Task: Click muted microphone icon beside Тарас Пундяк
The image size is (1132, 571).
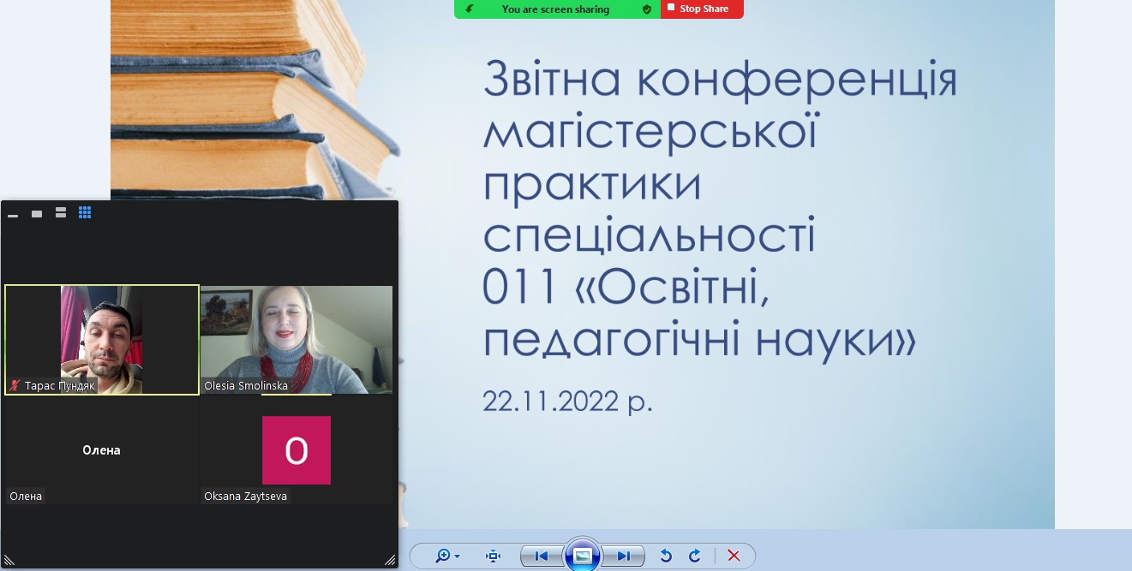Action: click(15, 386)
